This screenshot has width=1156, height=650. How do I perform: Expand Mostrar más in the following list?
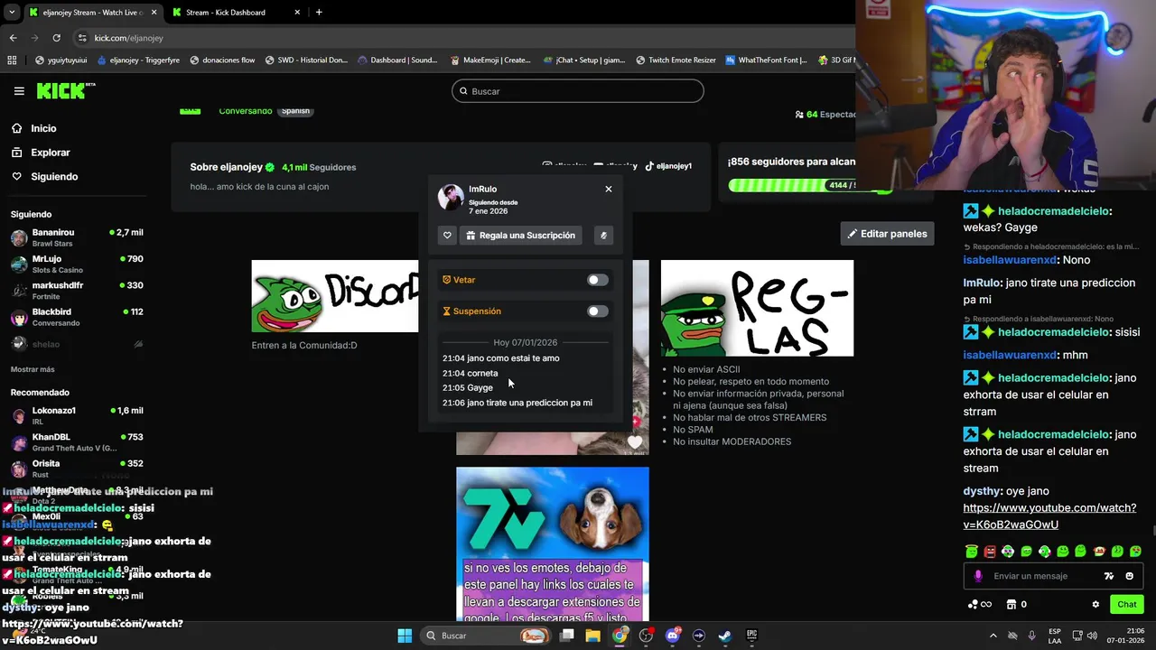point(33,369)
